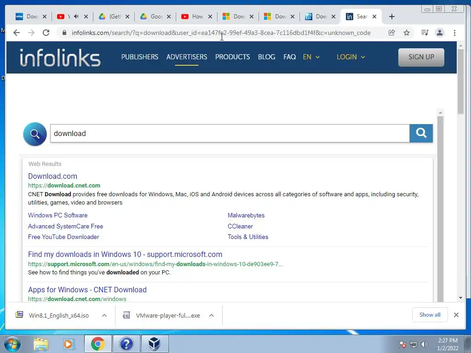Open the Help question mark taskbar icon
471x353 pixels.
(x=126, y=344)
